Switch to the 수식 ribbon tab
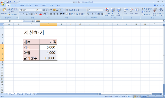165x98 pixels. [36, 5]
